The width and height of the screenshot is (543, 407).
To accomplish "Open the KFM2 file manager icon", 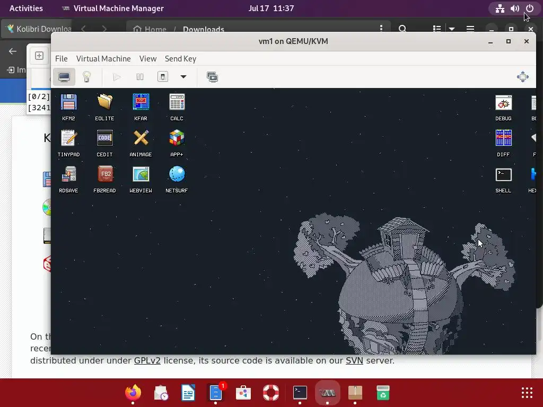I will [68, 107].
